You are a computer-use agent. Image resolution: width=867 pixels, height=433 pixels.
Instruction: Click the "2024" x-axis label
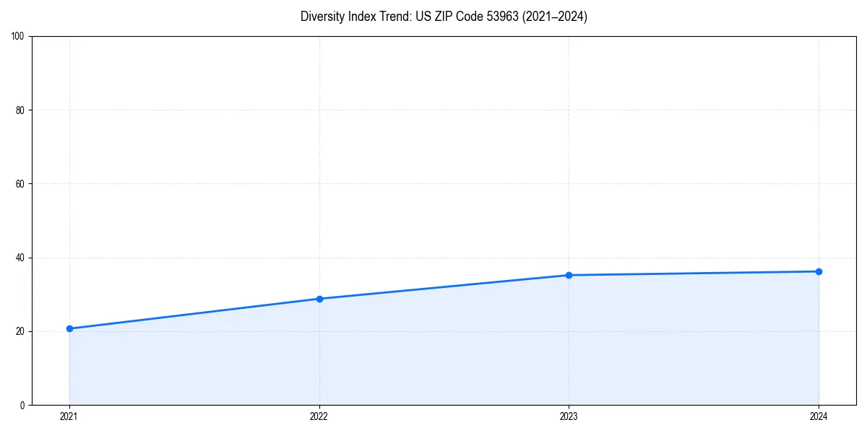pyautogui.click(x=819, y=416)
